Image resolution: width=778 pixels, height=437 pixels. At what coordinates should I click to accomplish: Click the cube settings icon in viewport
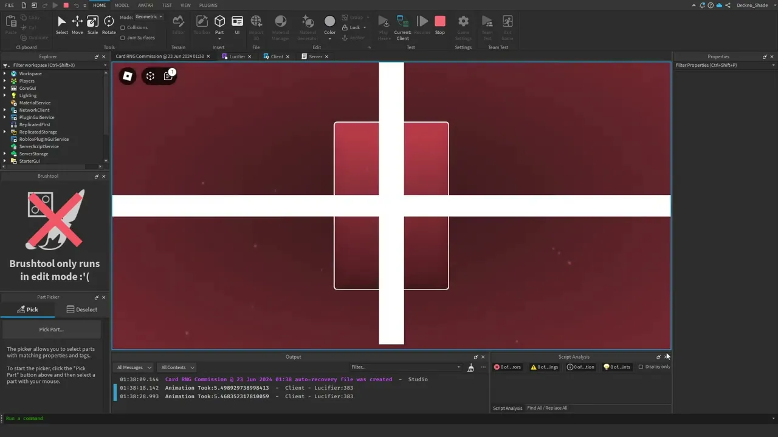tap(150, 76)
